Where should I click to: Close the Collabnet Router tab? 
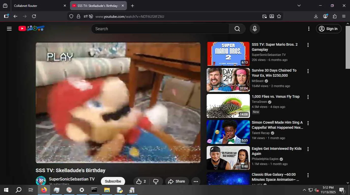65,6
